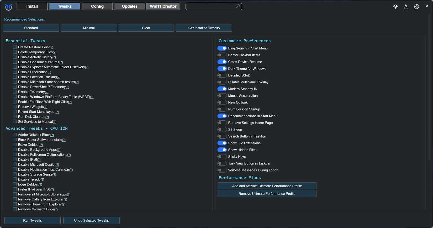Click Get Installed Tweaks button
This screenshot has width=433, height=228.
coord(204,28)
